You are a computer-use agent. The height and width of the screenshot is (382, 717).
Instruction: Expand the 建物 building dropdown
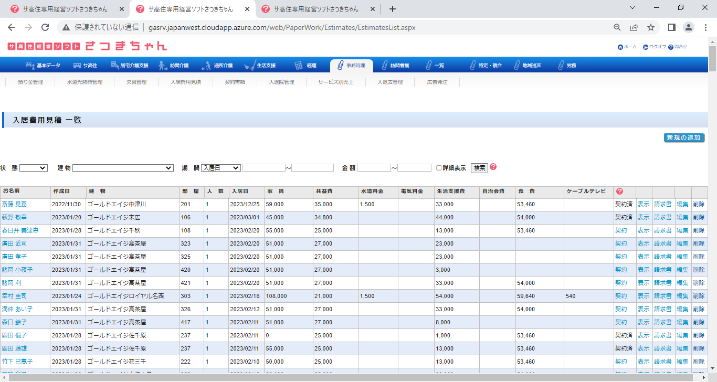click(123, 168)
